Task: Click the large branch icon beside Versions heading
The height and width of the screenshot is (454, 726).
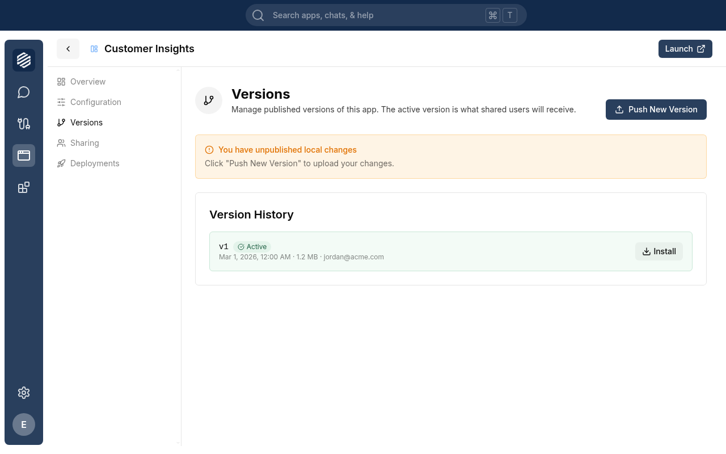Action: pyautogui.click(x=209, y=100)
